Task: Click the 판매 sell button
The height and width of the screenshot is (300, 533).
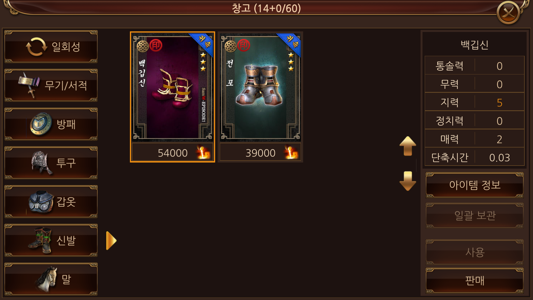Action: click(475, 281)
